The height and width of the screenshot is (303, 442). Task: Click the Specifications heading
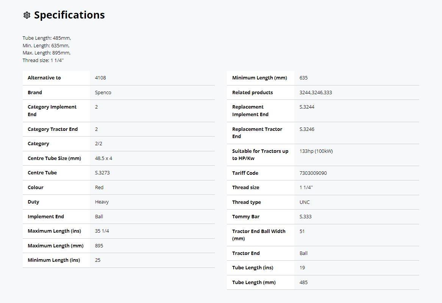coord(69,15)
